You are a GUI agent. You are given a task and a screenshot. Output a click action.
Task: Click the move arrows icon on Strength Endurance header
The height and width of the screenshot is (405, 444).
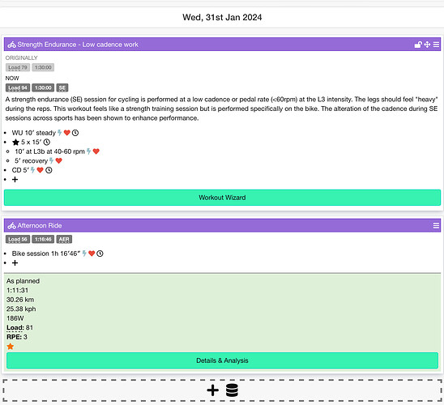(427, 45)
